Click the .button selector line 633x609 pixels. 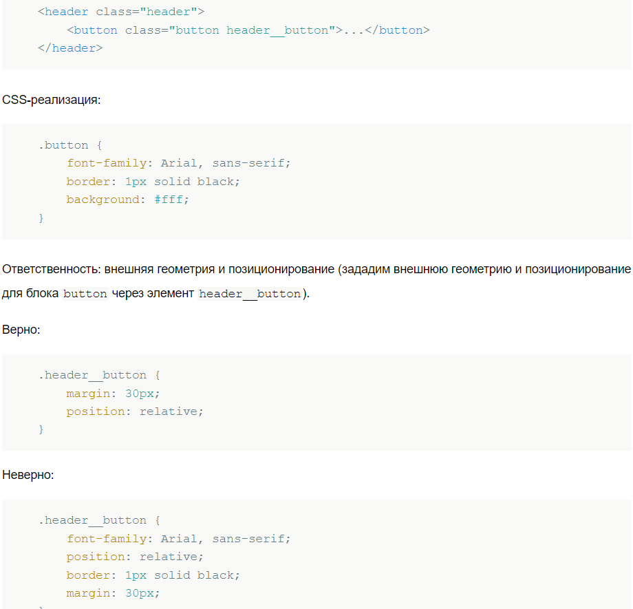70,145
